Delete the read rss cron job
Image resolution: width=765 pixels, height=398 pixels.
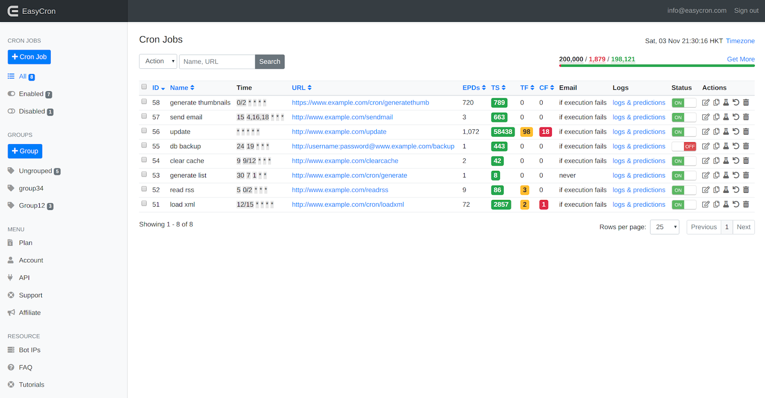pyautogui.click(x=746, y=190)
